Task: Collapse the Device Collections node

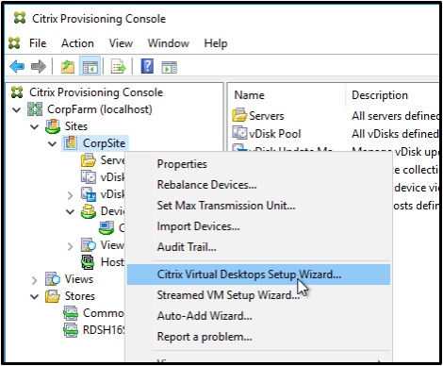Action: pyautogui.click(x=70, y=211)
